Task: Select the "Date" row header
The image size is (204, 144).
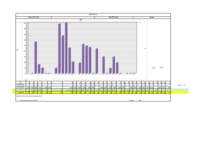Action: 21,82
